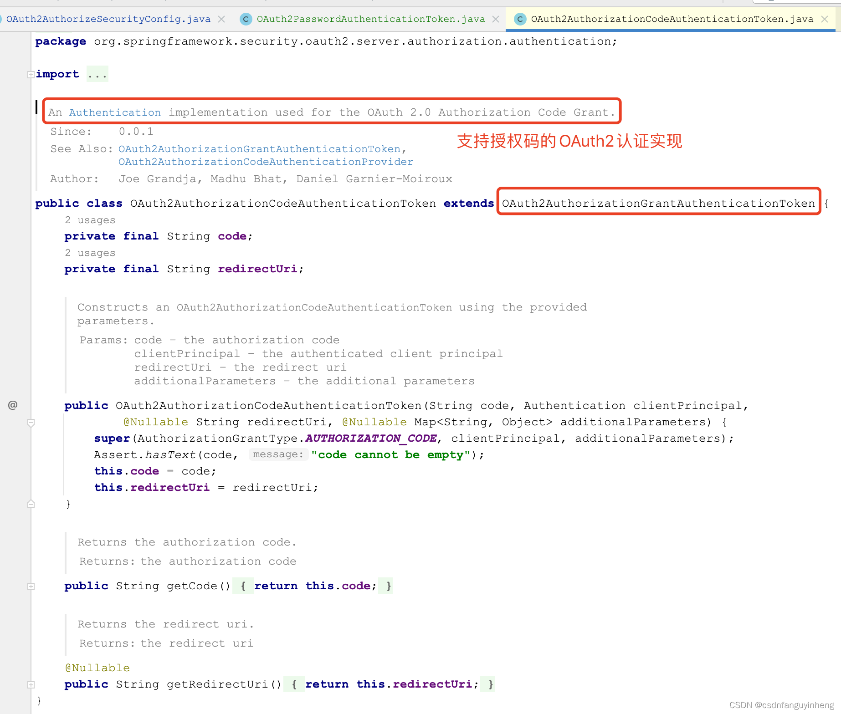Click "Returns the redirect uri." doc text
Image resolution: width=841 pixels, height=714 pixels.
click(166, 624)
